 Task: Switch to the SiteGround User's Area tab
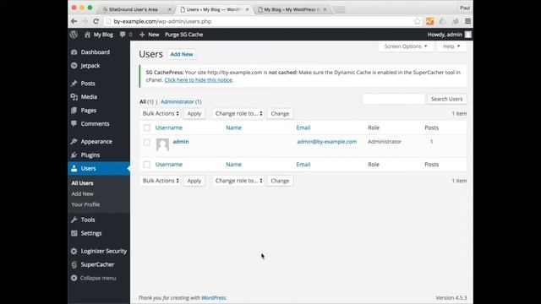(134, 9)
